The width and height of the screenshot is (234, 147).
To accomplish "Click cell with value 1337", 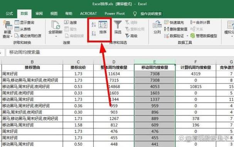I will coord(155,99).
